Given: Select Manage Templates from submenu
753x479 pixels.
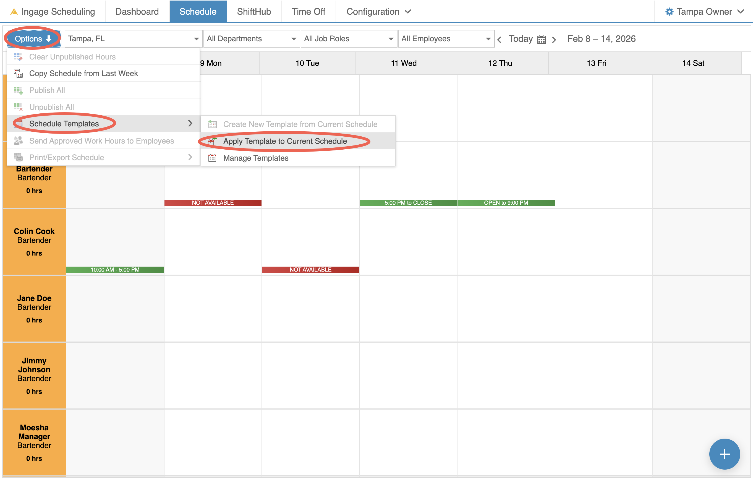Looking at the screenshot, I should point(255,158).
